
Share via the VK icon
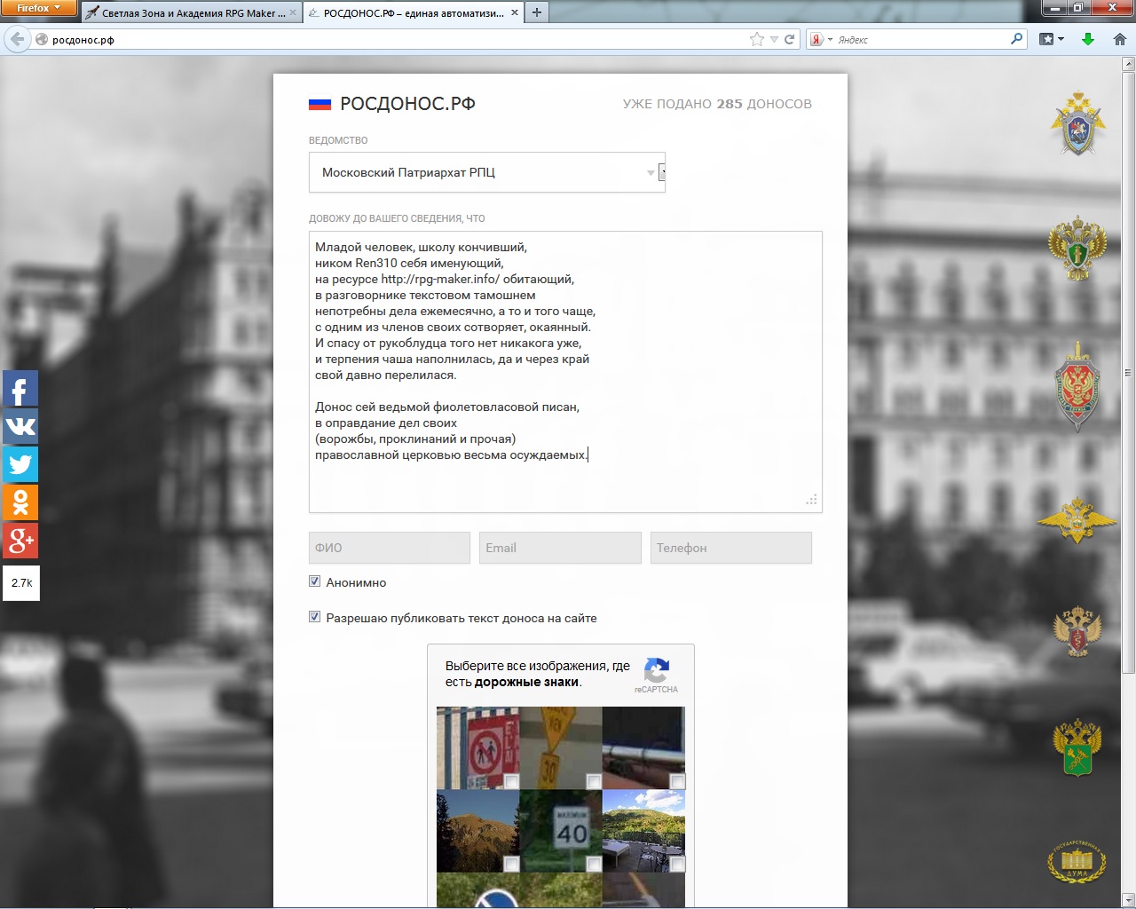(x=20, y=426)
